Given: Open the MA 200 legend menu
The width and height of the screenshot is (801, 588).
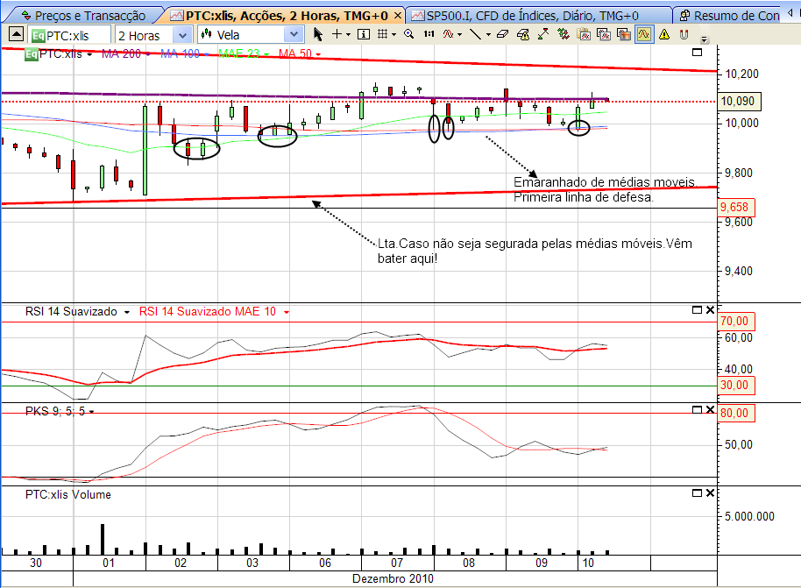Looking at the screenshot, I should coord(148,54).
